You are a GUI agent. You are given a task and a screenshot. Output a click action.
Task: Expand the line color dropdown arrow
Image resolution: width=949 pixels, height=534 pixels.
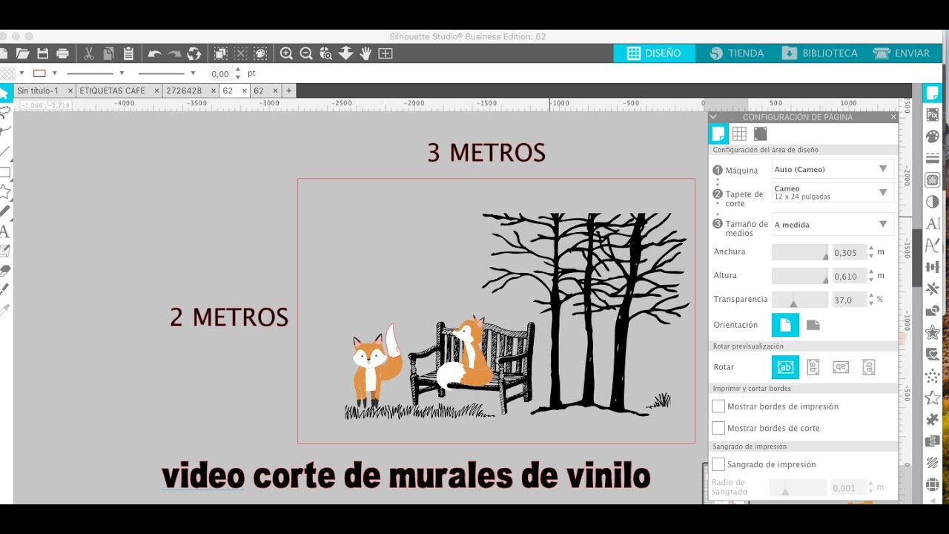55,73
